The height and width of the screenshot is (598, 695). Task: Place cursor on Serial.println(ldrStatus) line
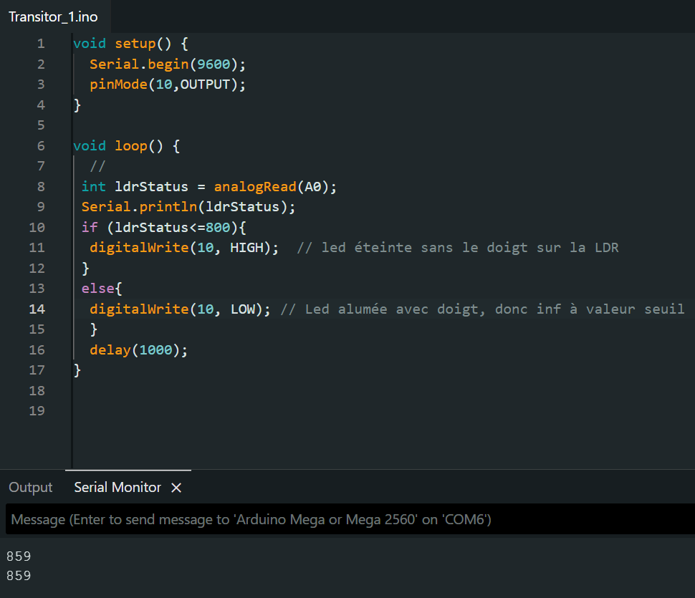point(188,207)
